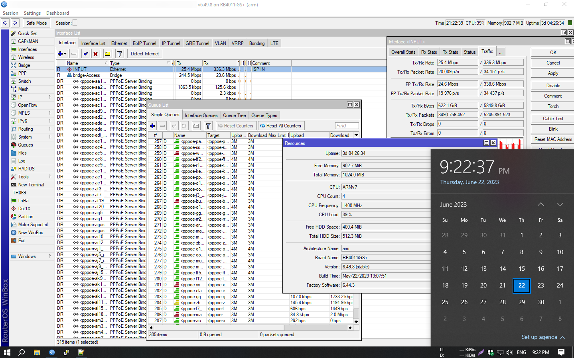Open Switch from the sidebar
The image size is (574, 358).
24,81
